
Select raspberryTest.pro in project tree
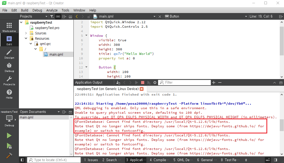pyautogui.click(x=47, y=28)
